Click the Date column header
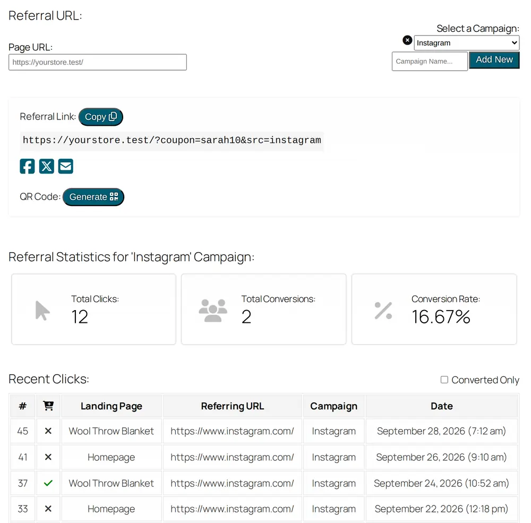 tap(442, 406)
